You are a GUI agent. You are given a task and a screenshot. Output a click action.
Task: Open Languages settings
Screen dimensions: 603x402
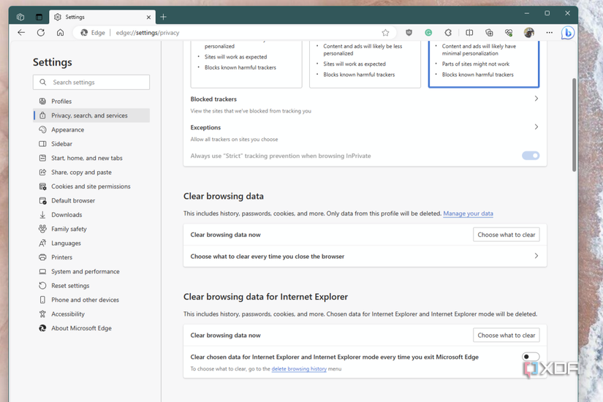point(91,243)
